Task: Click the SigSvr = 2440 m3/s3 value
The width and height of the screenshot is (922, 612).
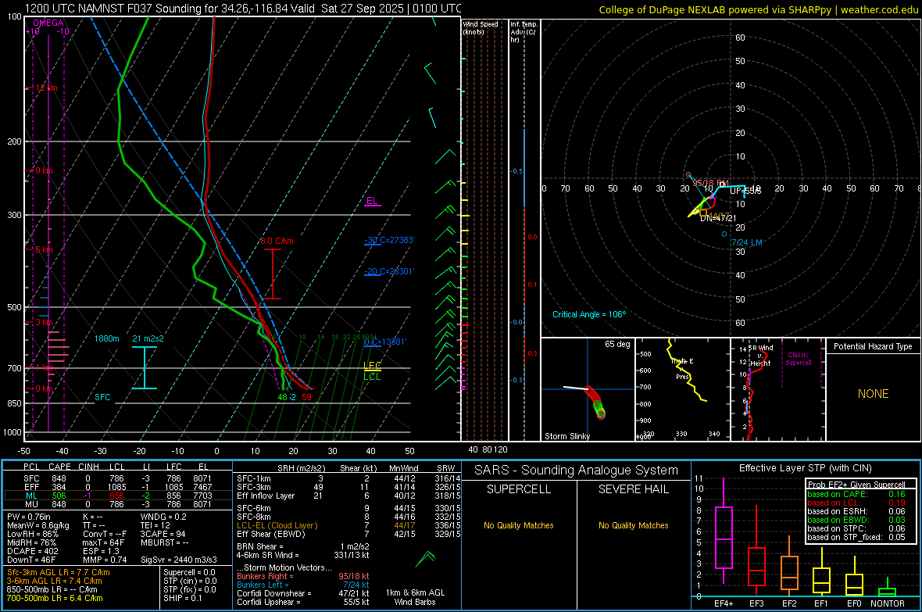Action: tap(179, 560)
